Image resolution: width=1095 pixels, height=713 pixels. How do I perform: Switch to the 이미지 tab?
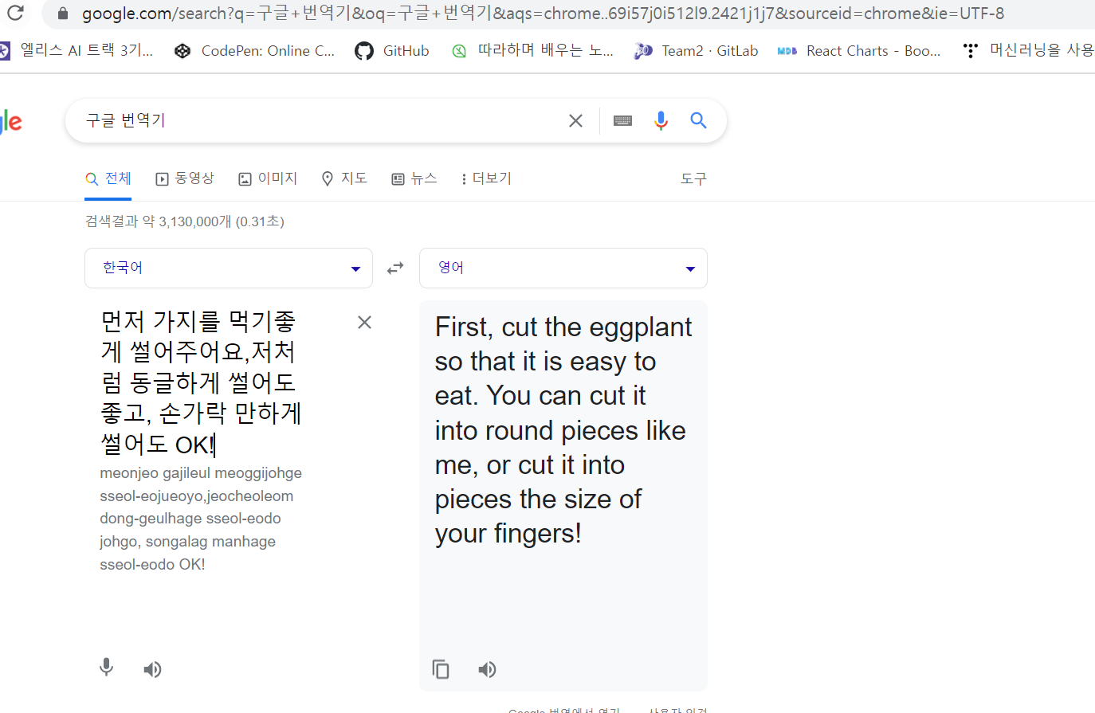(268, 178)
